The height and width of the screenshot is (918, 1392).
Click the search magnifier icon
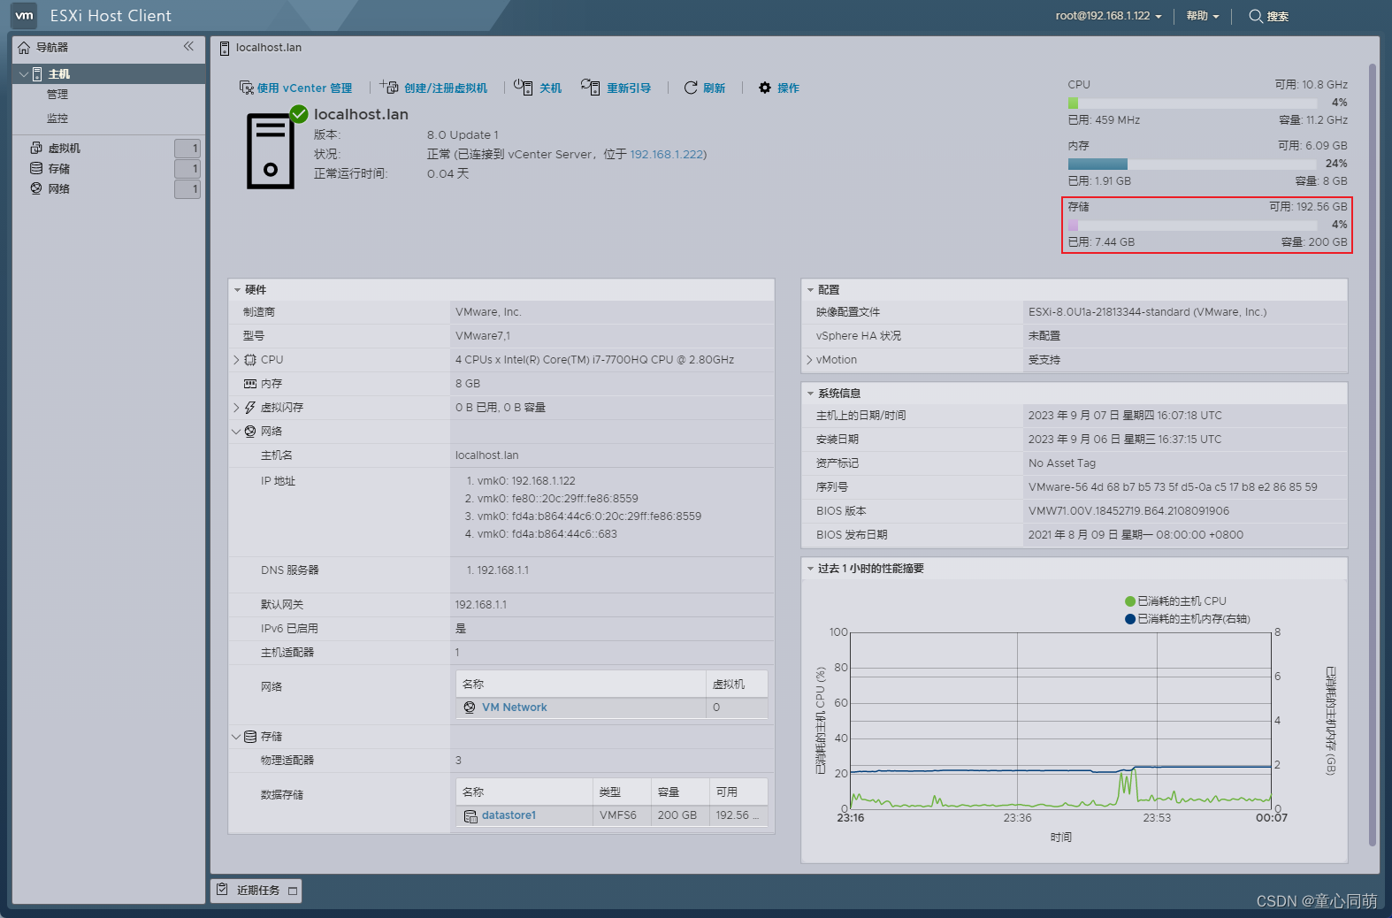1256,16
